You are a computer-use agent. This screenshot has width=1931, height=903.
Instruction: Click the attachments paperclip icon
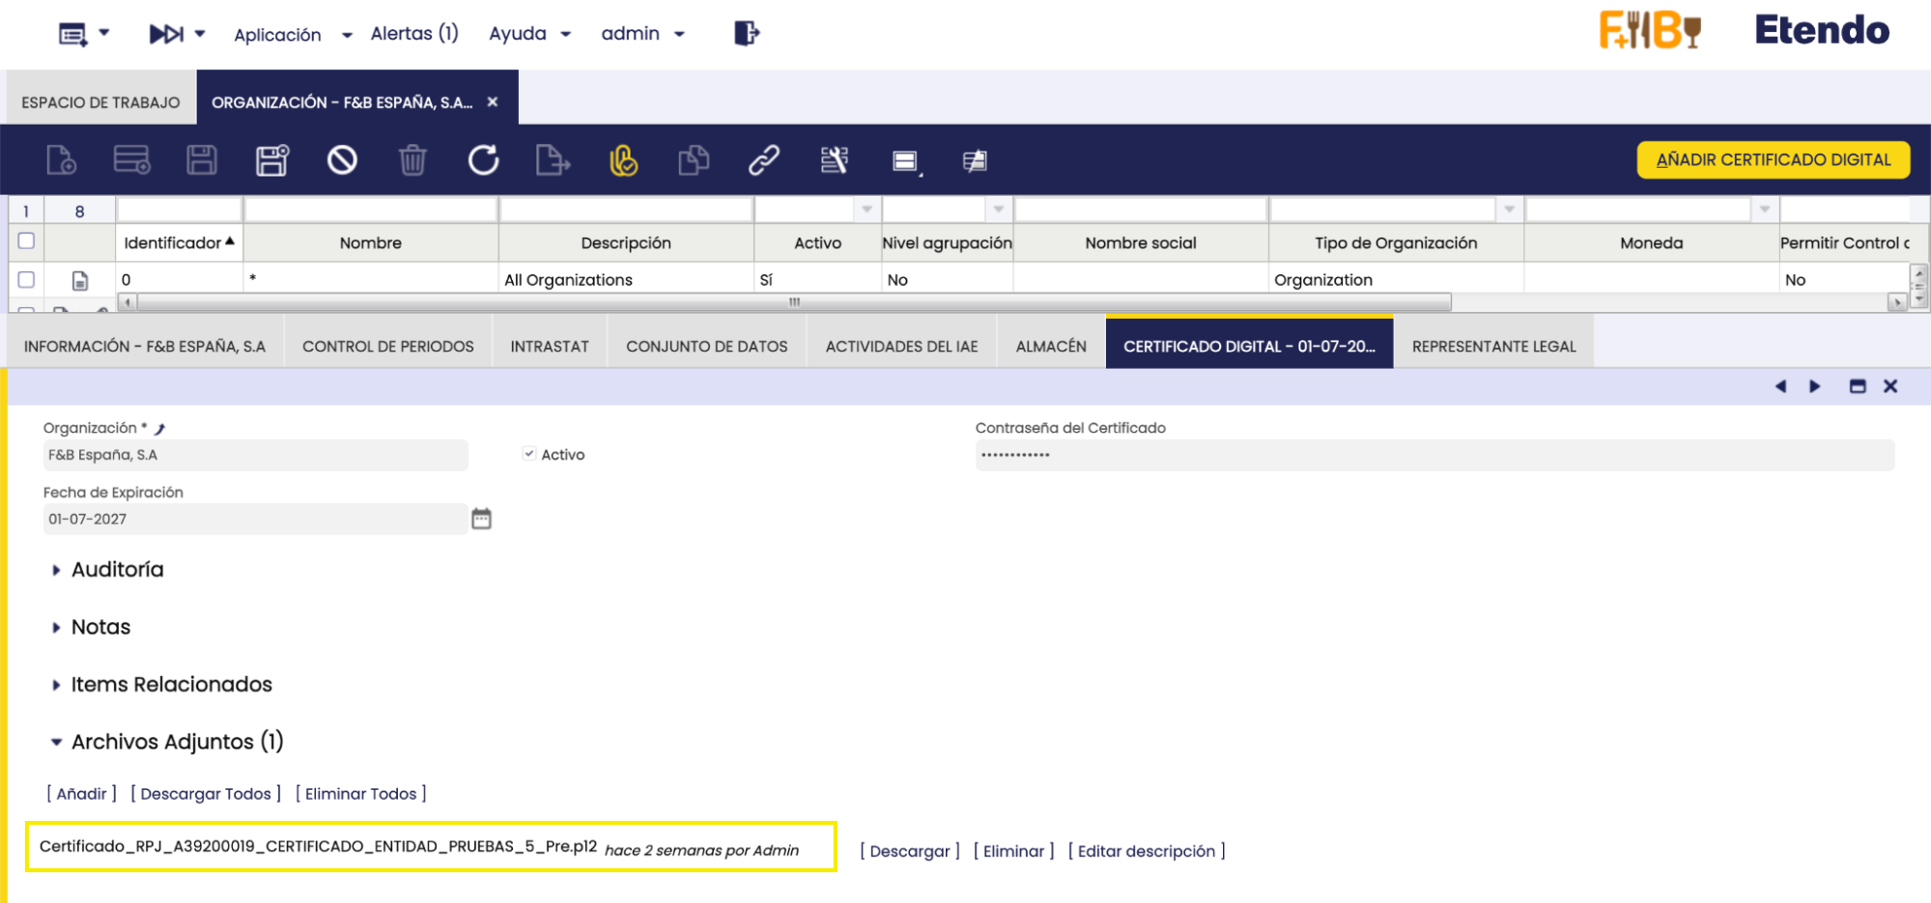(x=623, y=160)
